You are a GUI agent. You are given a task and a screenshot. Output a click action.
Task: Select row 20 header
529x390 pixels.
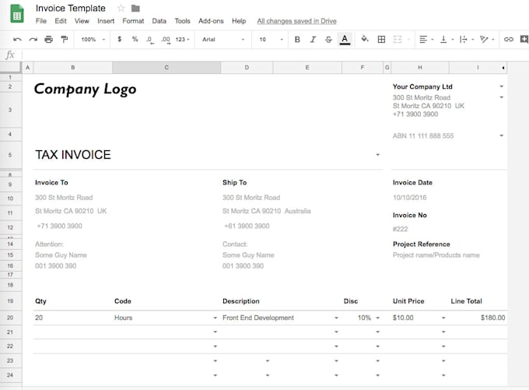point(10,318)
